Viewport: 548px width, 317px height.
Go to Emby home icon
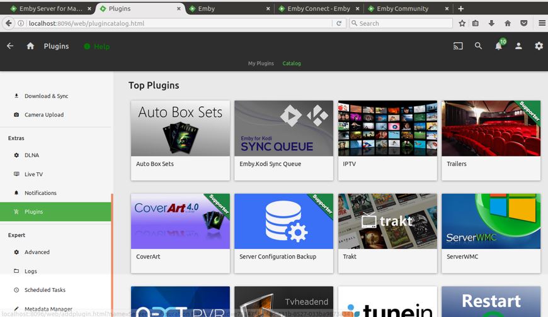coord(30,46)
